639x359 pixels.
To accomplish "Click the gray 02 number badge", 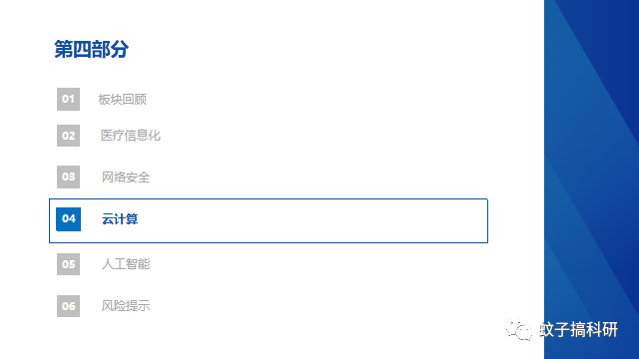I will (x=68, y=136).
